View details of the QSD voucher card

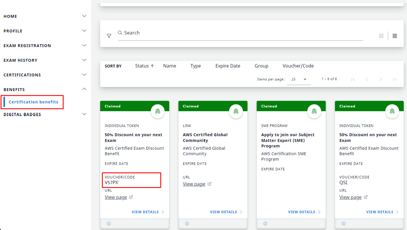[x=382, y=212]
